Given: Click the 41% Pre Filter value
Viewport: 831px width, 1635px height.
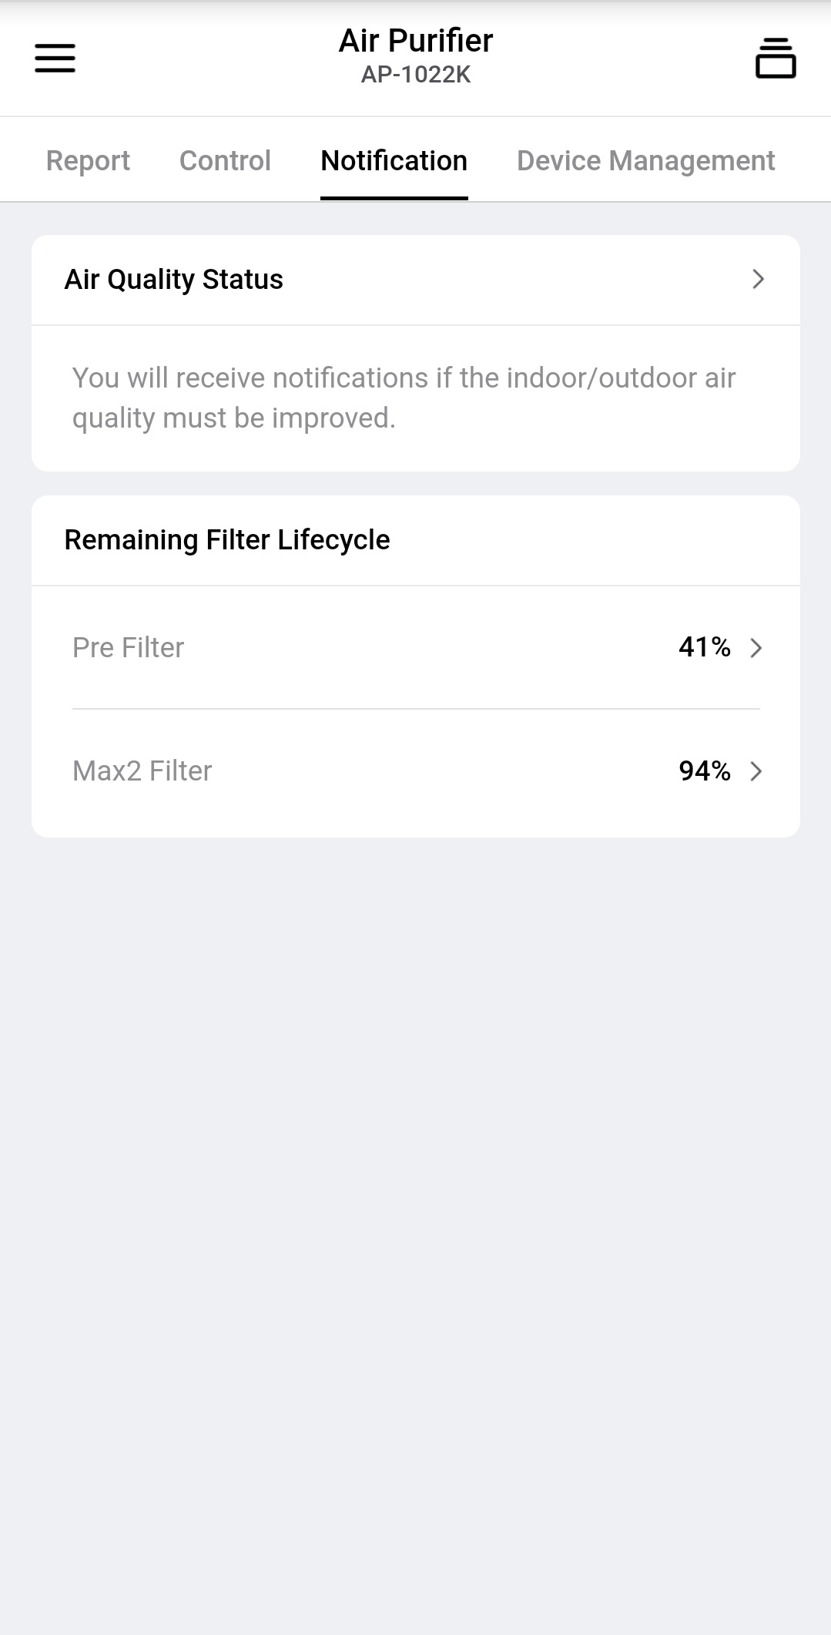Looking at the screenshot, I should click(x=704, y=647).
